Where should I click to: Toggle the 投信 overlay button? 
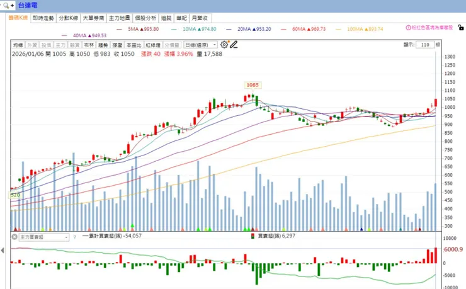46,45
